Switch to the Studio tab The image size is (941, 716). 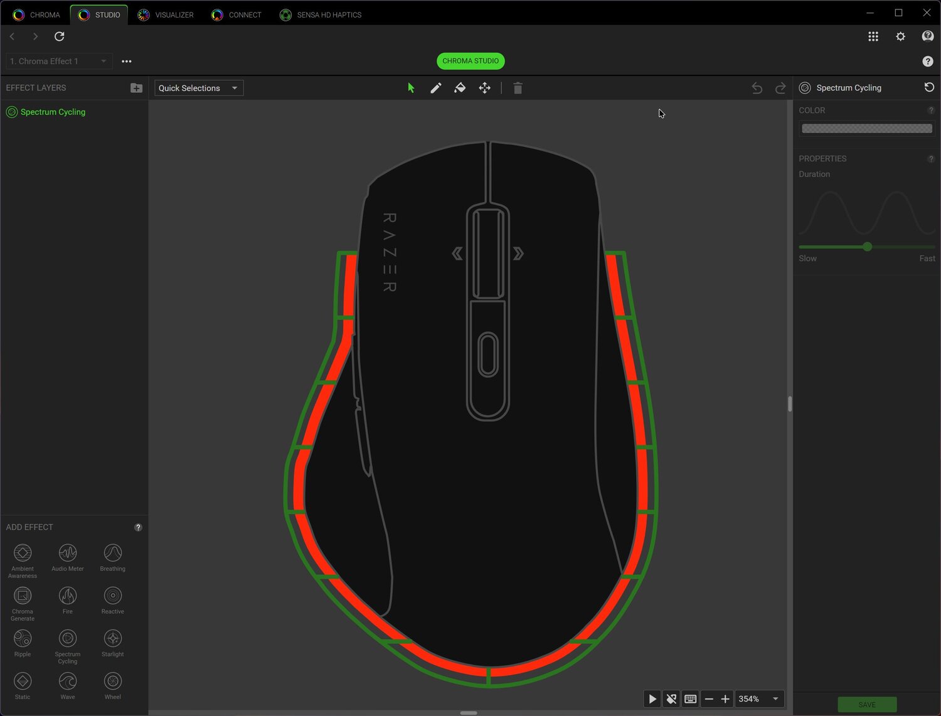(x=99, y=14)
